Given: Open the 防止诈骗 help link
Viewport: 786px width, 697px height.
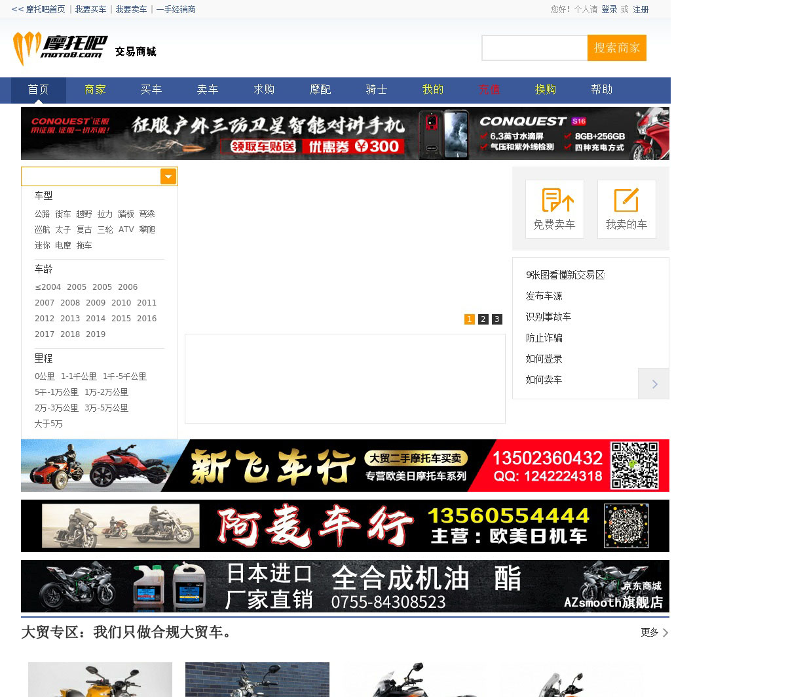Looking at the screenshot, I should coord(544,338).
